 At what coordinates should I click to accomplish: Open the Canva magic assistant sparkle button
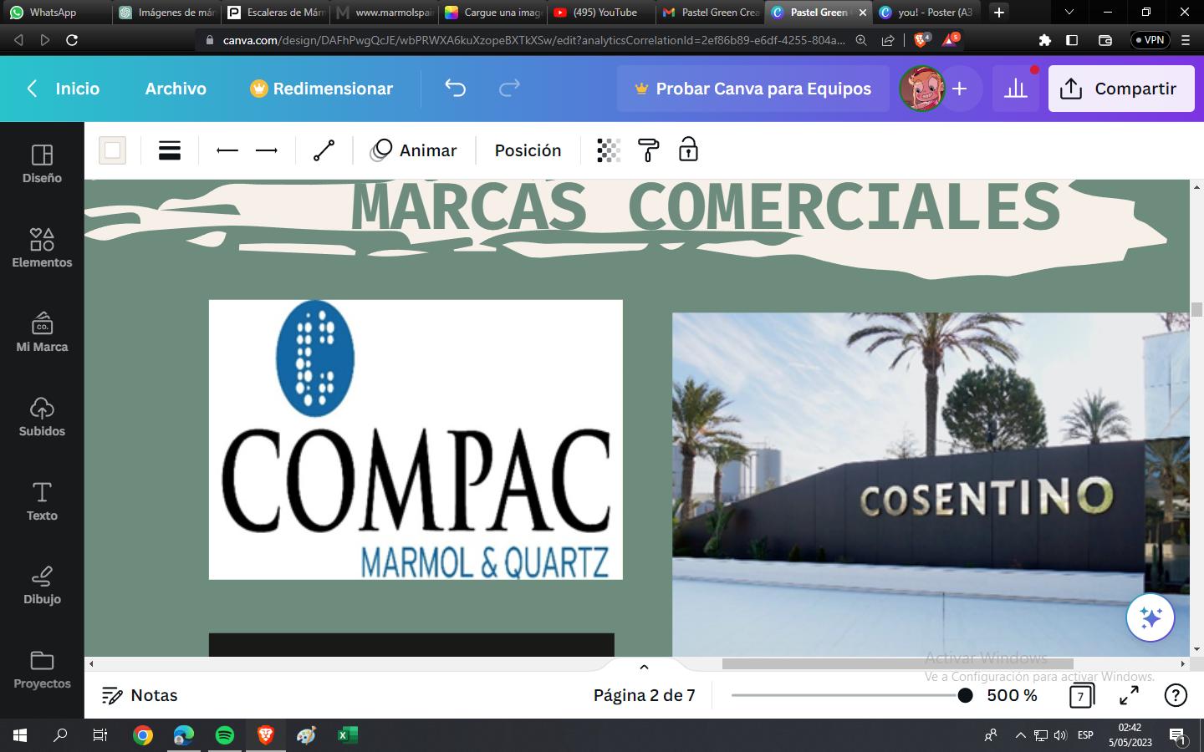tap(1150, 618)
